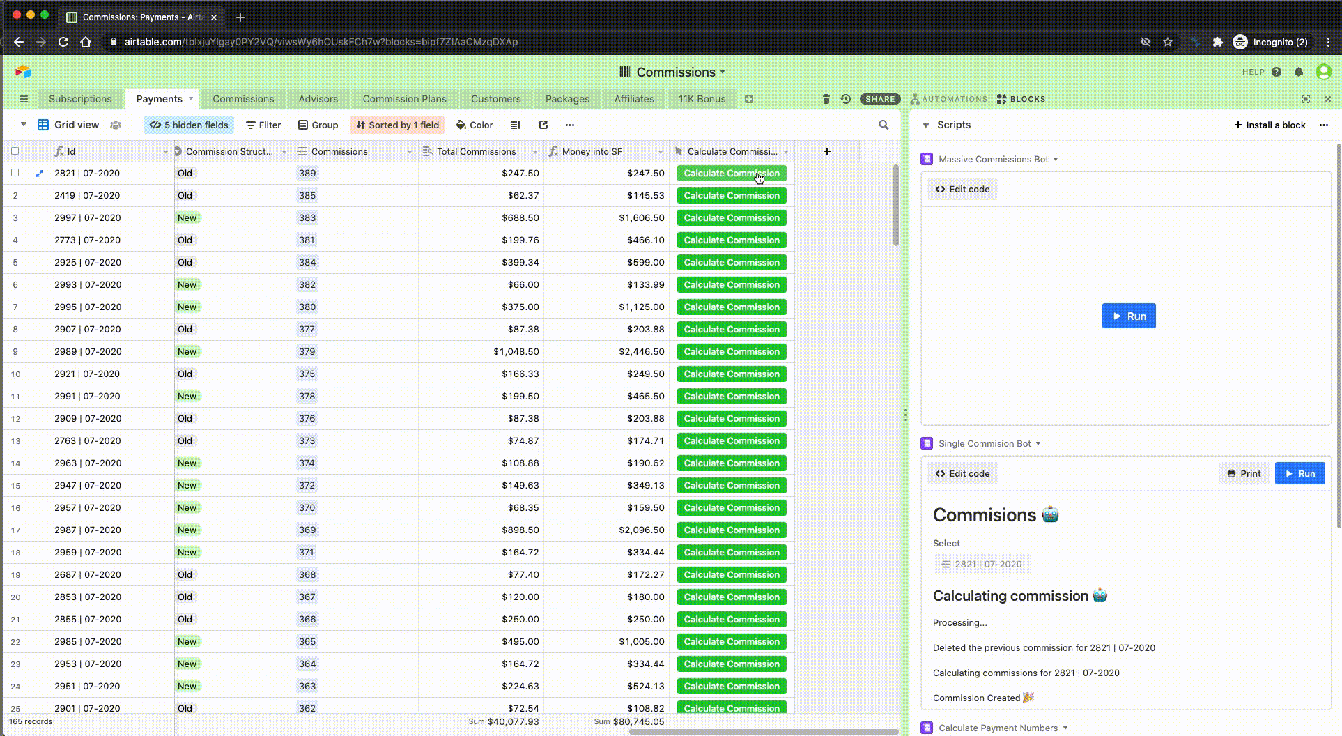Switch to Commission Plans tab
This screenshot has width=1342, height=736.
click(x=404, y=99)
